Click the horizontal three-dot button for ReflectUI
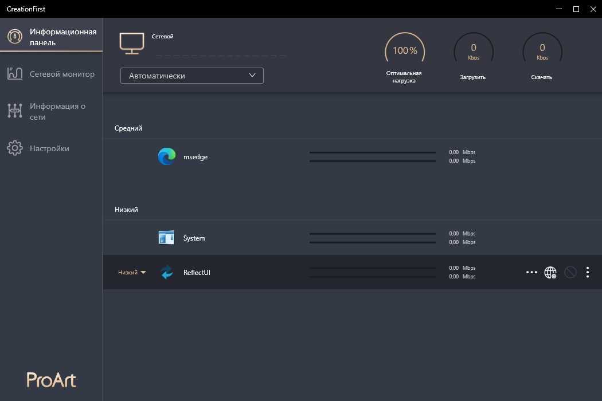This screenshot has height=401, width=602. tap(531, 273)
